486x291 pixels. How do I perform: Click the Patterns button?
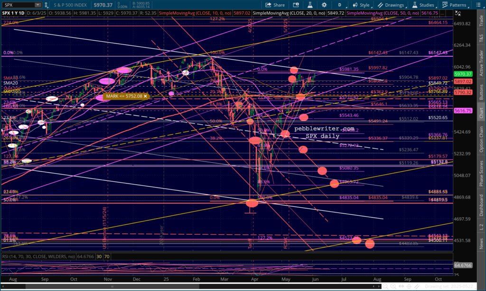pos(454,5)
